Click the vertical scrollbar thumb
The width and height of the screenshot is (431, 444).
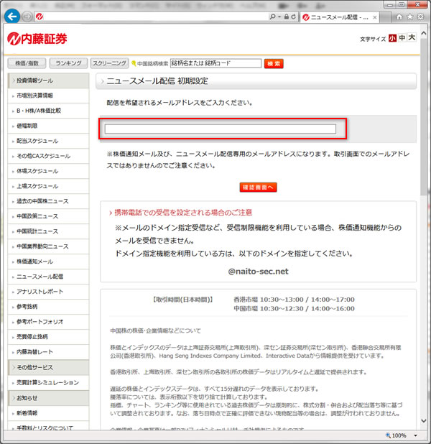424,116
